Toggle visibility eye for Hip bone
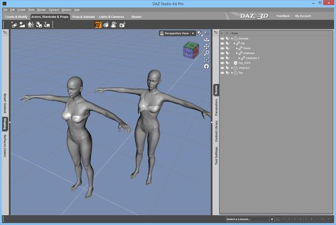The height and width of the screenshot is (225, 336). [x=222, y=44]
